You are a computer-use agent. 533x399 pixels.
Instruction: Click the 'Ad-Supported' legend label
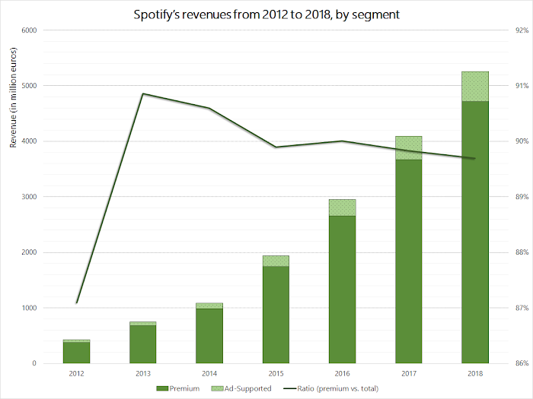coord(247,388)
